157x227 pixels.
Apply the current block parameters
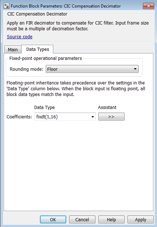[x=140, y=219]
